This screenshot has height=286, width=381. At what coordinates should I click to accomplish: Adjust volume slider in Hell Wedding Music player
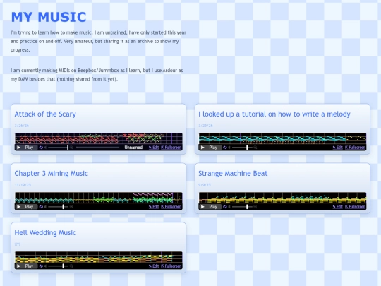[x=59, y=266]
